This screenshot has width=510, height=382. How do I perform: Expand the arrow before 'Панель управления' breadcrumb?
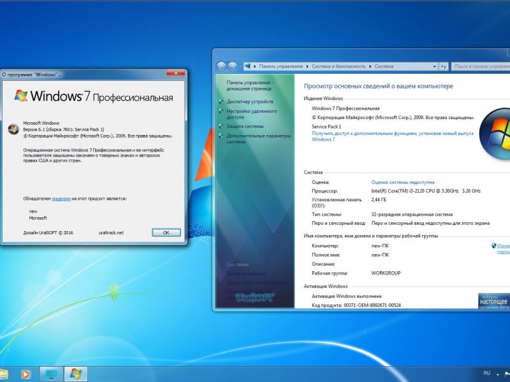coord(255,66)
